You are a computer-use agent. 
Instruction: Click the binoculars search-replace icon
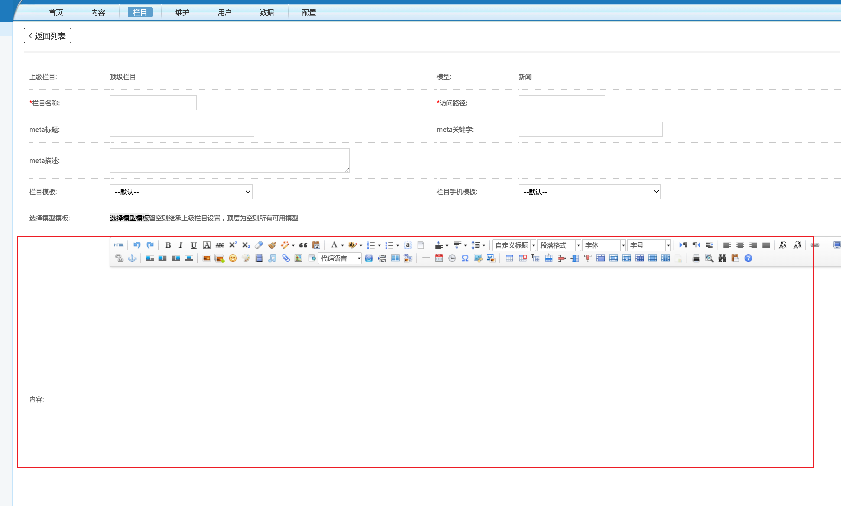(x=722, y=258)
